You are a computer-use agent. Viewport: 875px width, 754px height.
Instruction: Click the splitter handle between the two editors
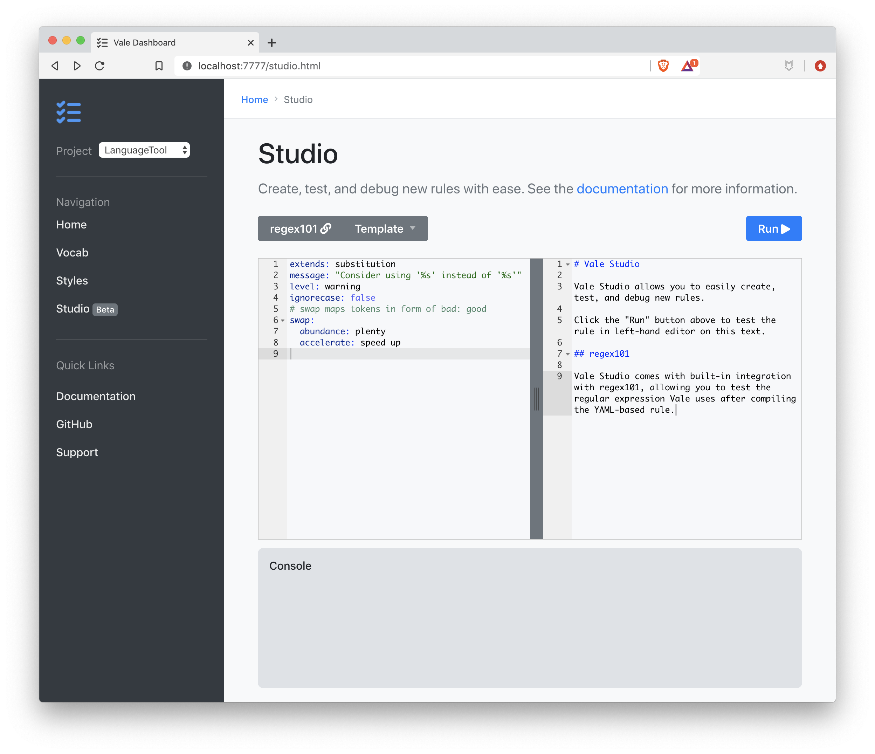click(x=536, y=399)
